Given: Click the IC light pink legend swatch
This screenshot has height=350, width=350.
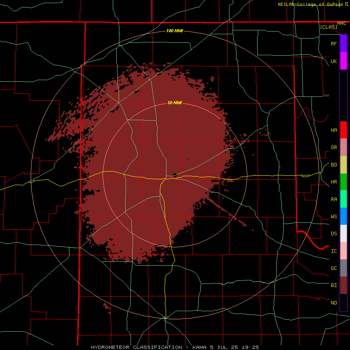Looking at the screenshot, I should (343, 251).
